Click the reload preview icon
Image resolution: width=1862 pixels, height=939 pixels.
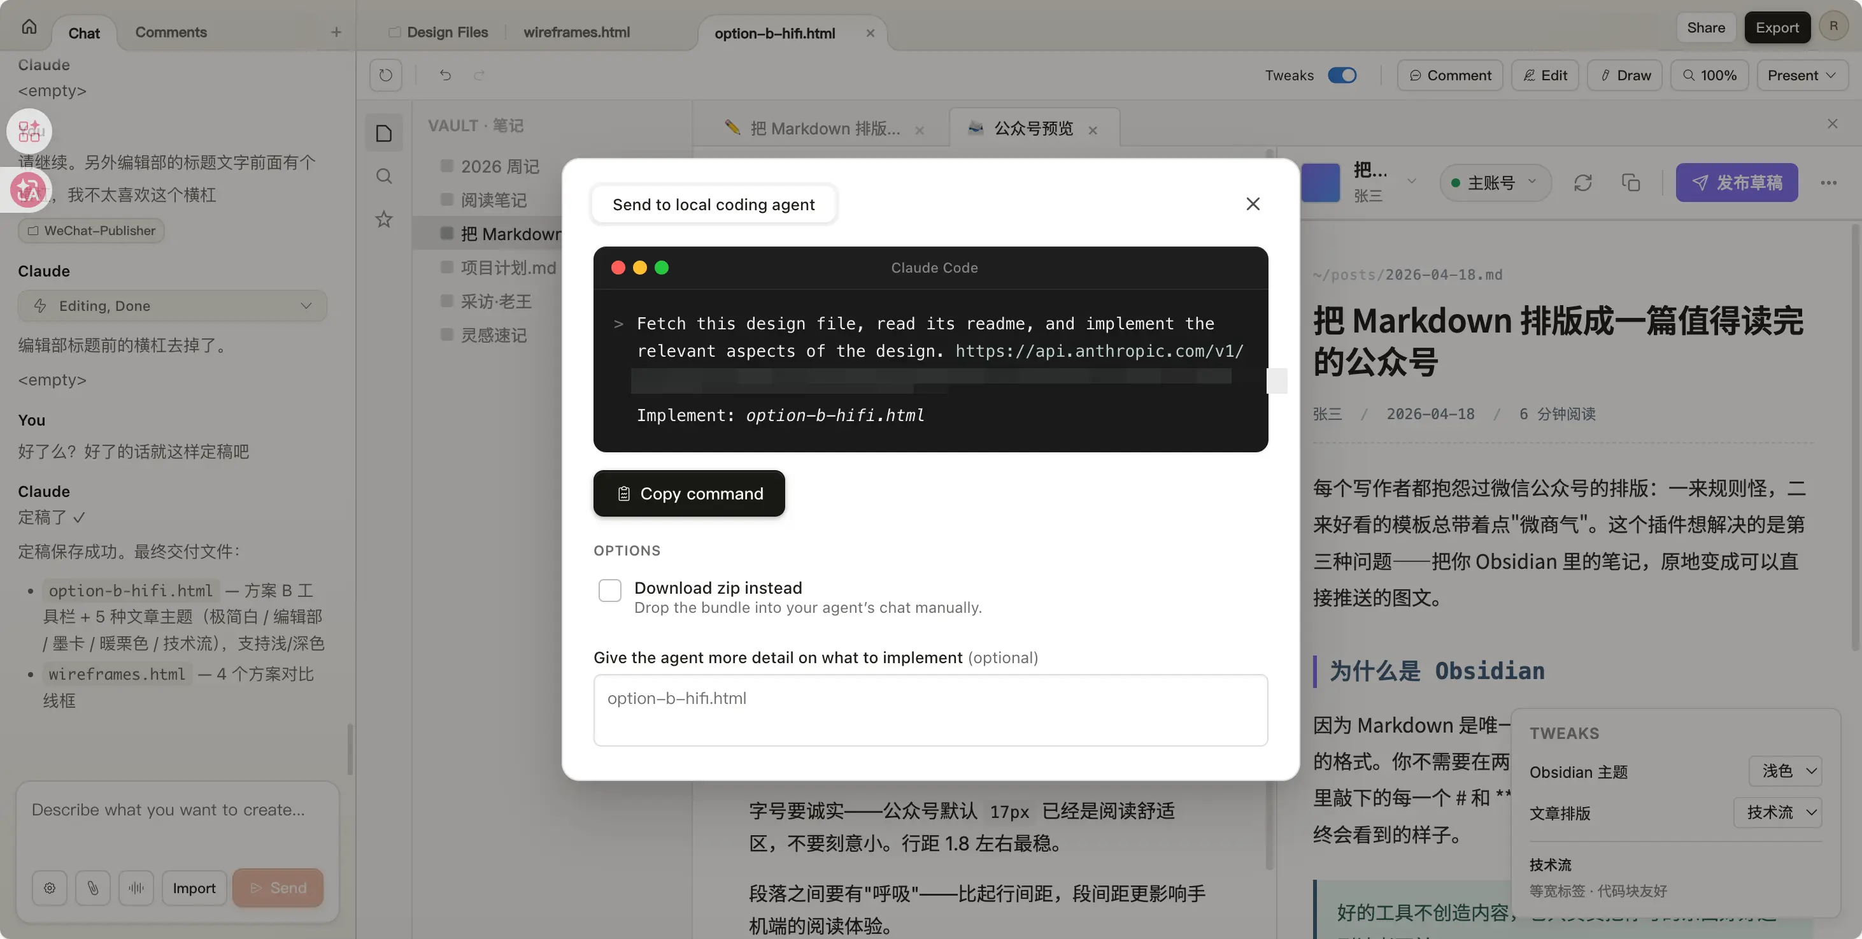point(385,75)
